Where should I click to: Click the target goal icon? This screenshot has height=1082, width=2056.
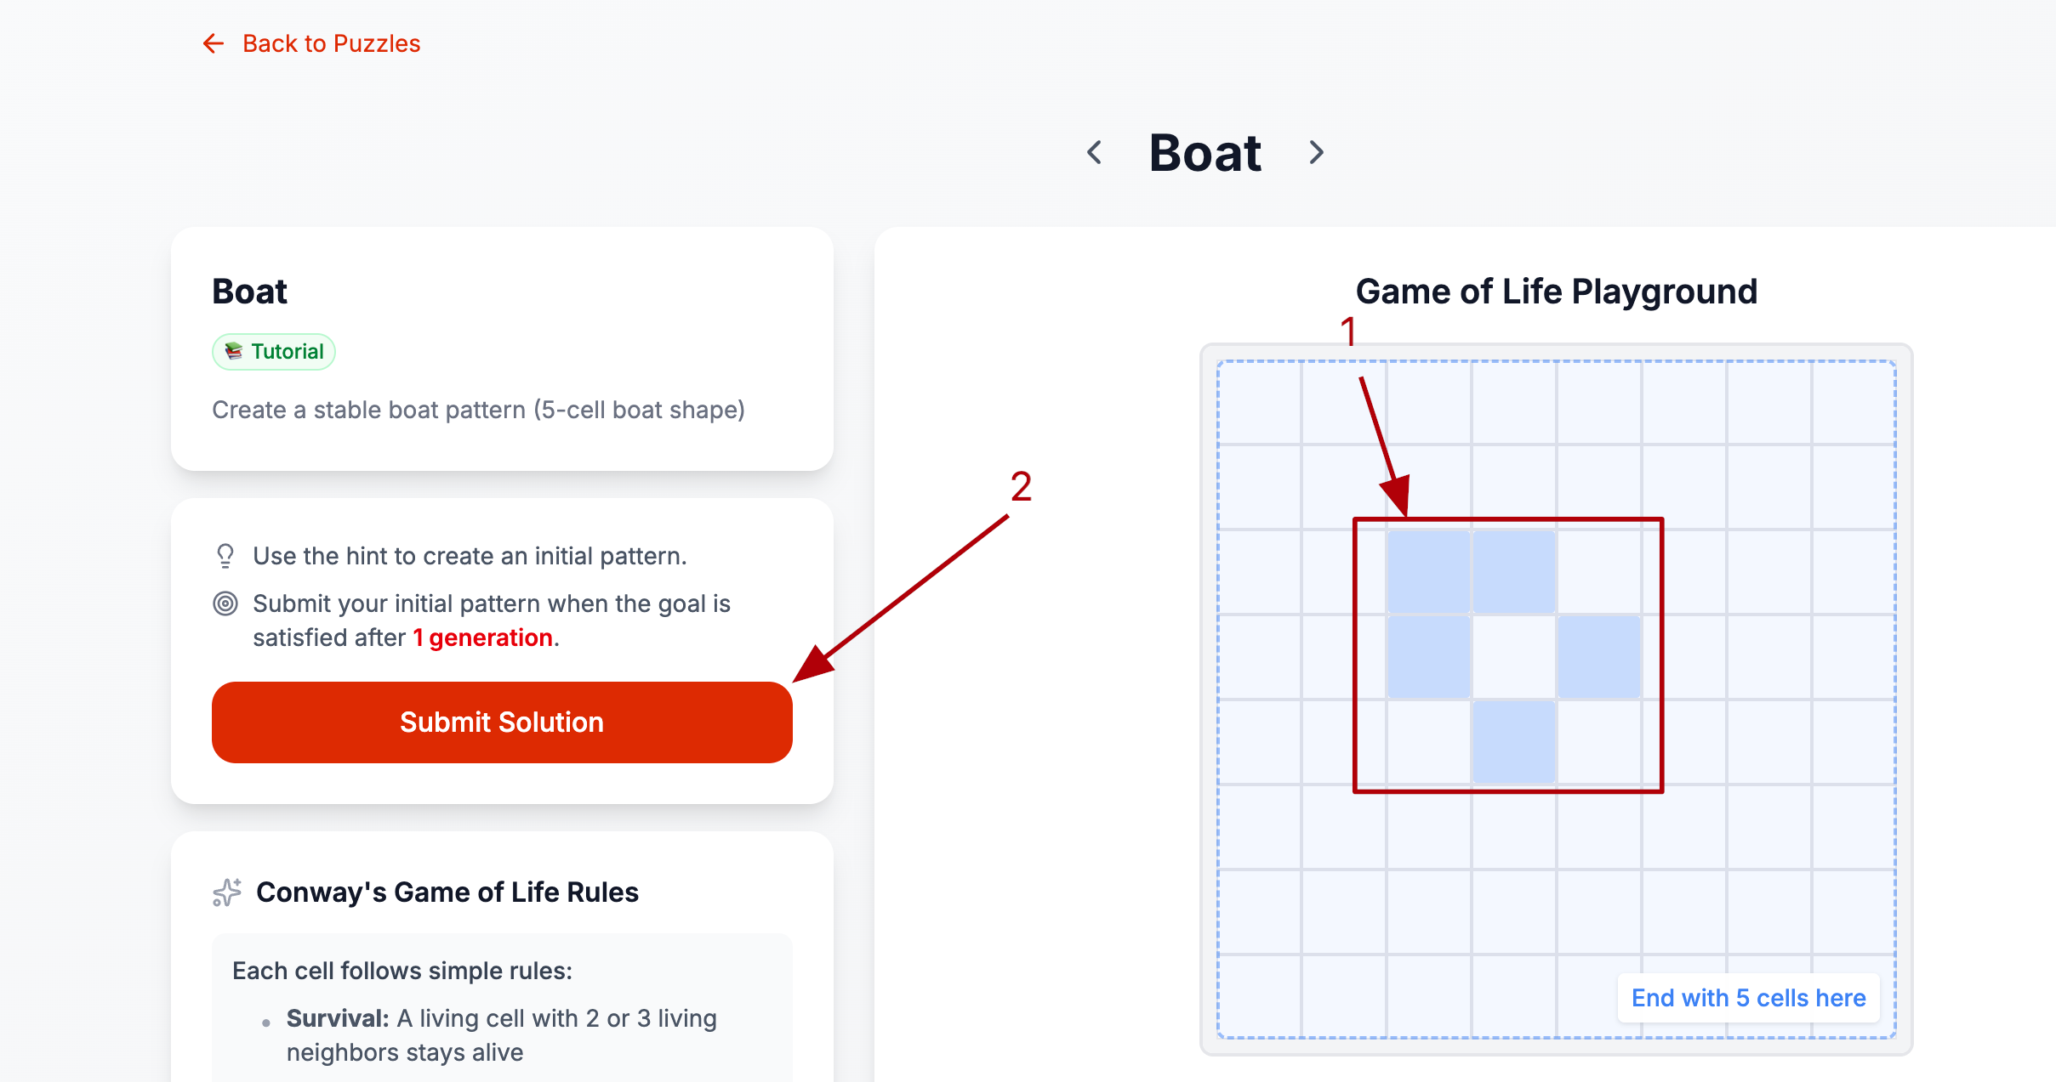tap(225, 603)
